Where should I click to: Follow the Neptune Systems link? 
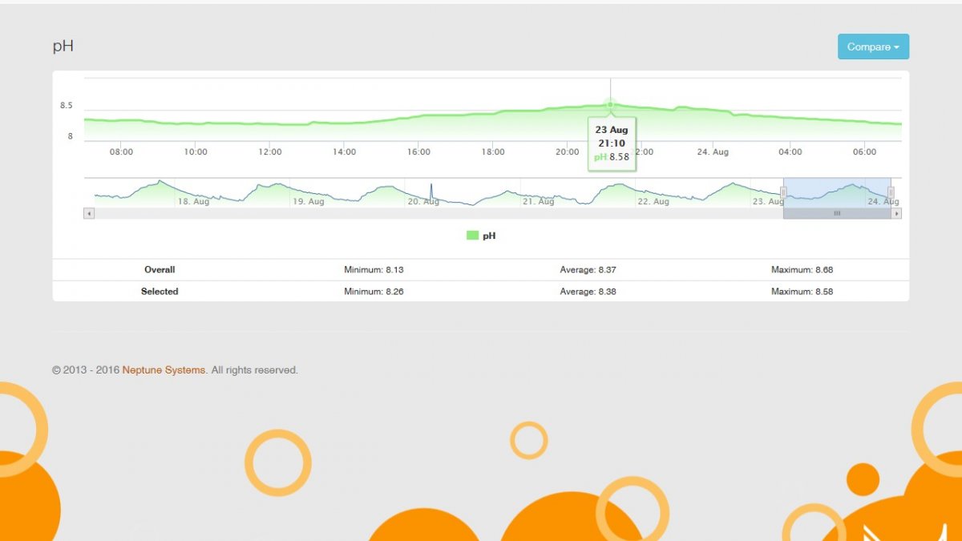(x=164, y=370)
